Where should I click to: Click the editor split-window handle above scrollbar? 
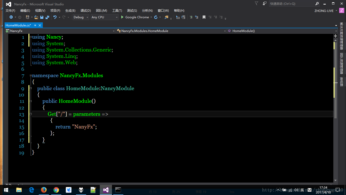(336, 36)
